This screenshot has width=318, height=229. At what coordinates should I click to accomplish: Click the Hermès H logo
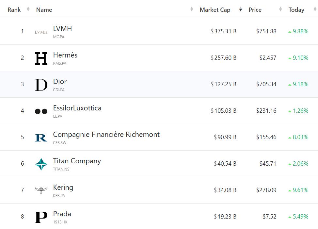pyautogui.click(x=41, y=58)
